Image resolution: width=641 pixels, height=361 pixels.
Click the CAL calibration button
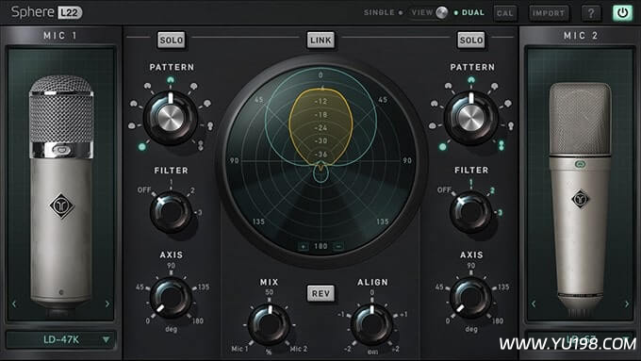(505, 13)
